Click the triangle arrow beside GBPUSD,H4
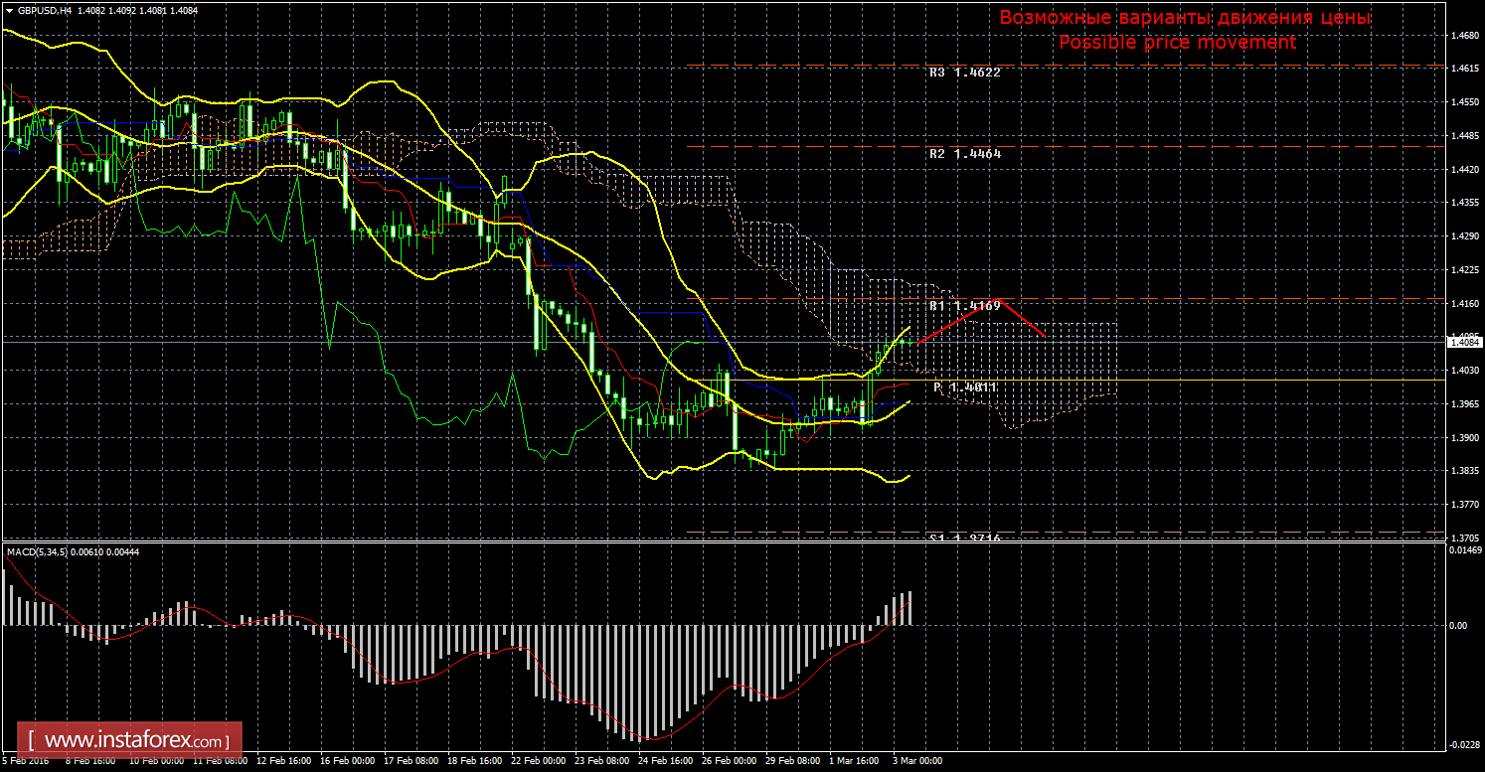Viewport: 1485px width, 772px height. (x=9, y=10)
